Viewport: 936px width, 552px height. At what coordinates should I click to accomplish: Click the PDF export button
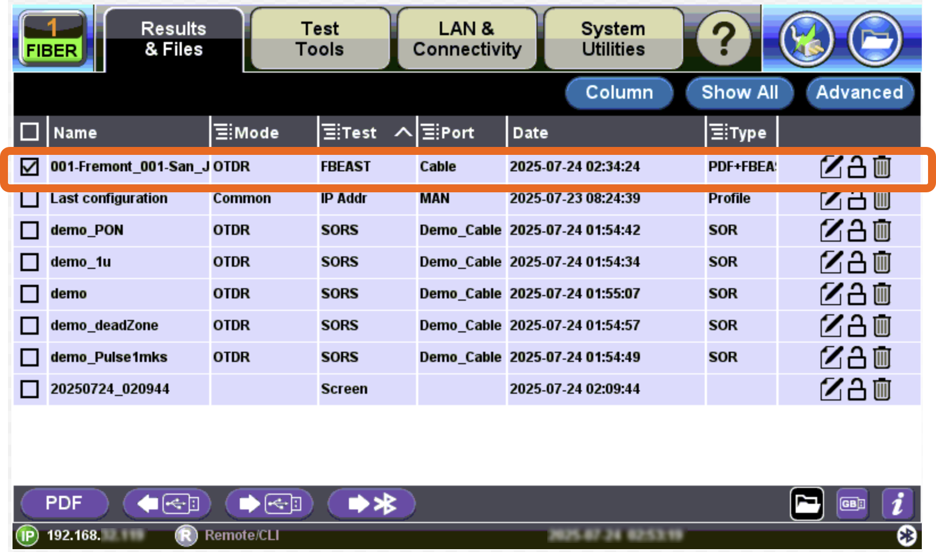[x=64, y=504]
